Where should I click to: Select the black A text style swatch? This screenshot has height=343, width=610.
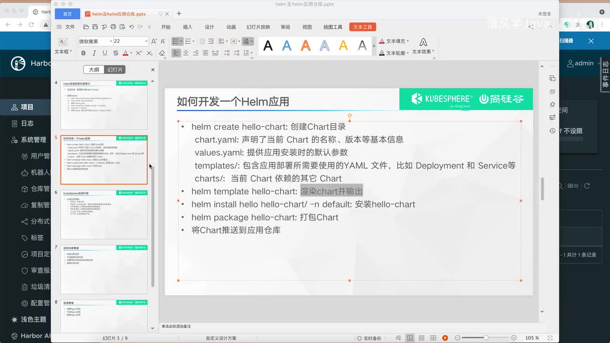[x=268, y=46]
